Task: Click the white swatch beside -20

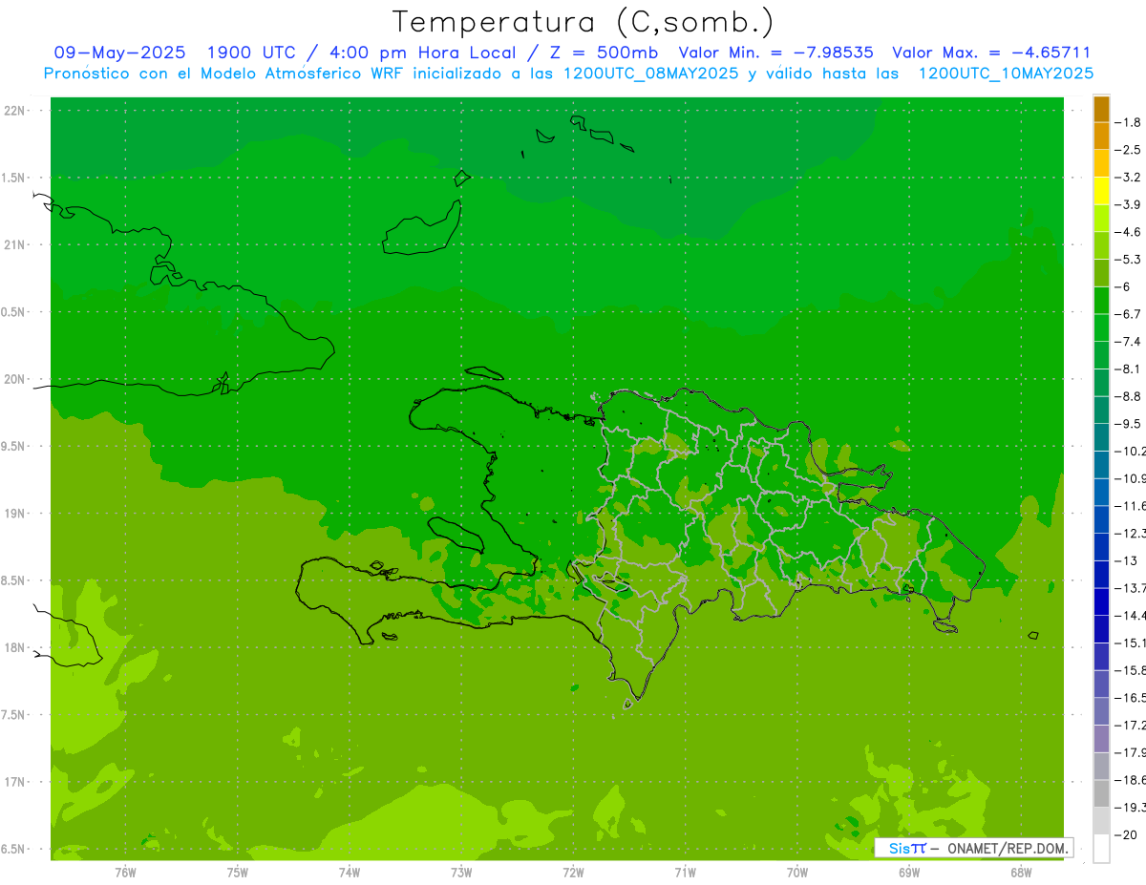Action: click(1101, 849)
